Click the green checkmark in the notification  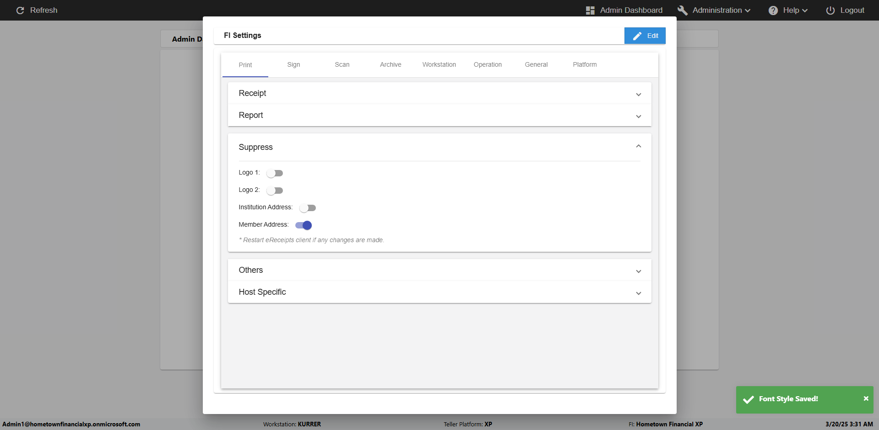pyautogui.click(x=749, y=400)
